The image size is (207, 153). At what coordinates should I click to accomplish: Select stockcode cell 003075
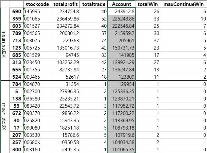tap(37, 41)
